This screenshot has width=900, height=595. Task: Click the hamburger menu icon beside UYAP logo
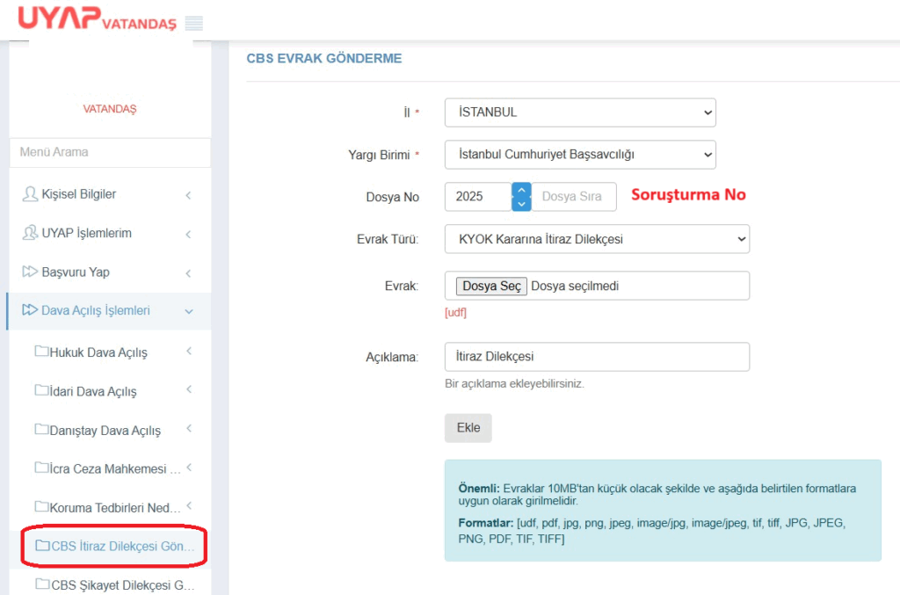(194, 24)
